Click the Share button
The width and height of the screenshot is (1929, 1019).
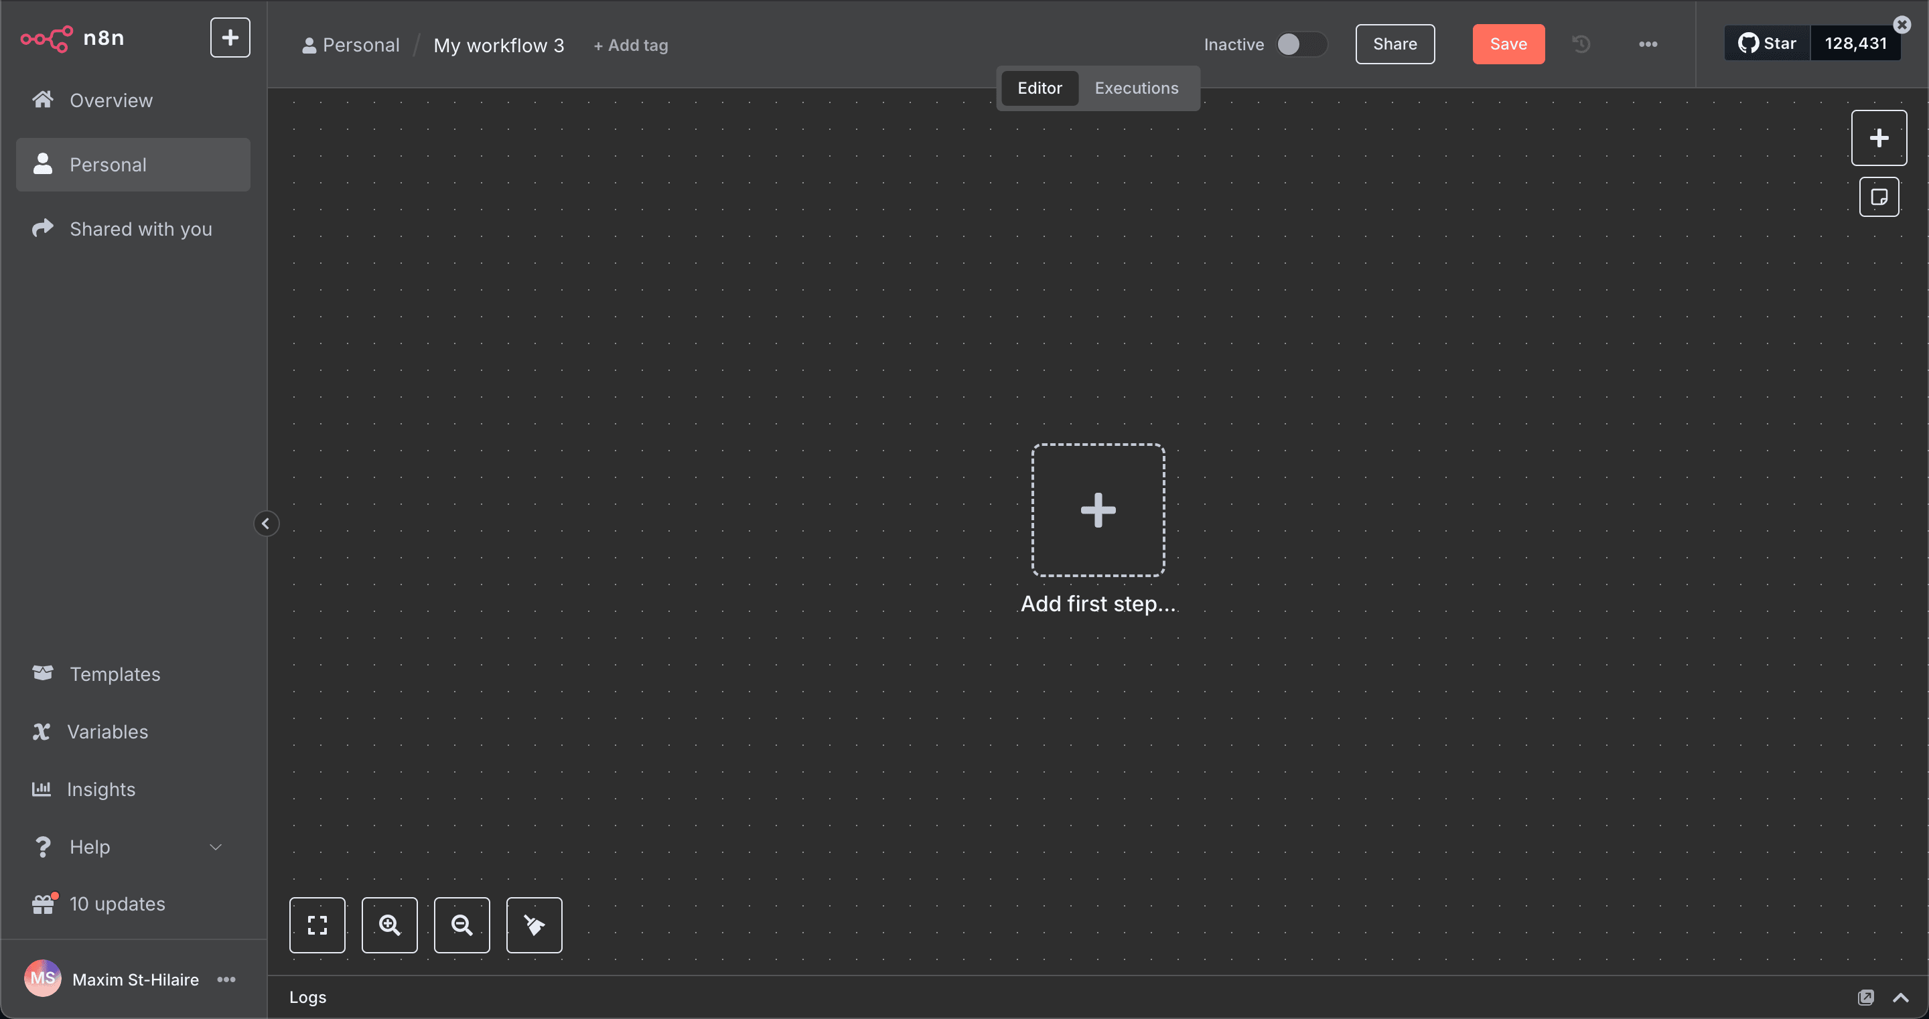coord(1395,44)
